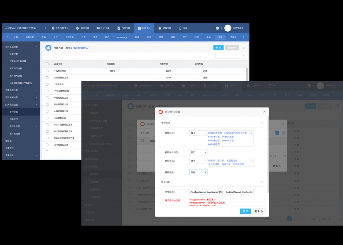Click the magnifier in the 预算科目 selection box
Image resolution: width=343 pixels, height=245 pixels.
251,133
